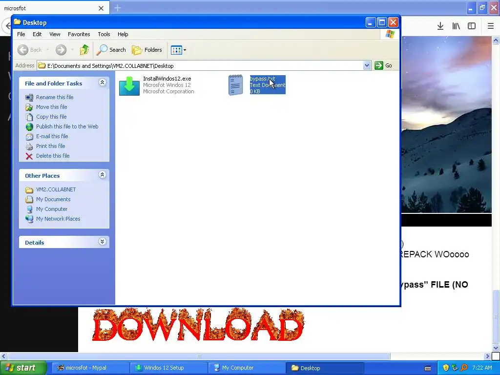Click the Move this file icon

[x=29, y=107]
